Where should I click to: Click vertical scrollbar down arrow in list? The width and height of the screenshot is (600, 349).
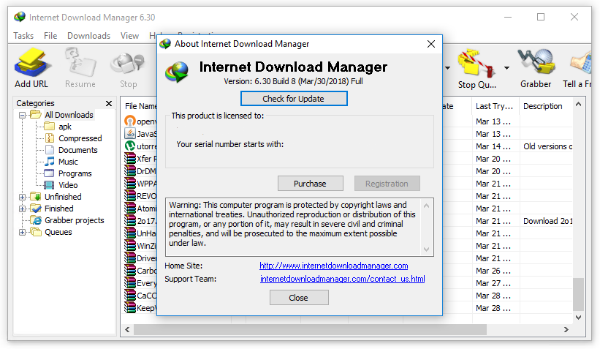coord(579,318)
